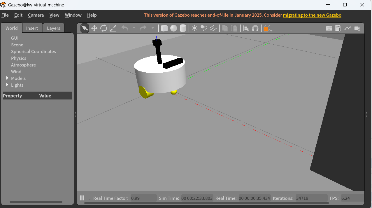Click the record video icon
The height and width of the screenshot is (208, 372).
coord(357,28)
